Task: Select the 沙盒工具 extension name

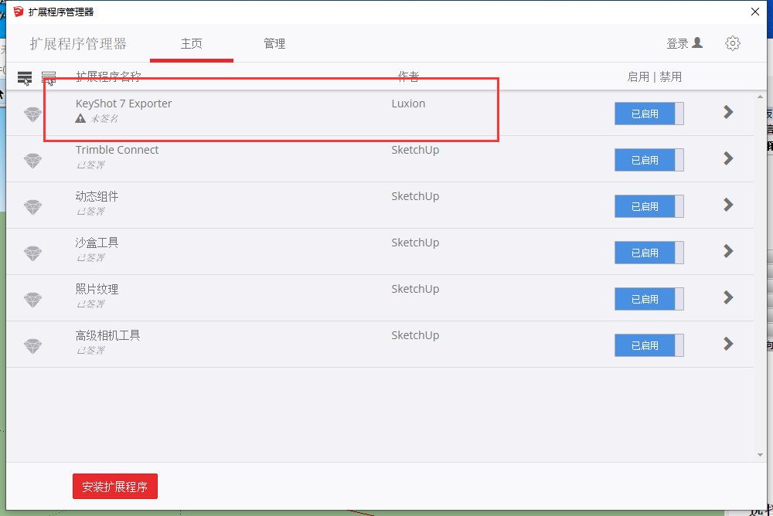Action: click(x=97, y=243)
